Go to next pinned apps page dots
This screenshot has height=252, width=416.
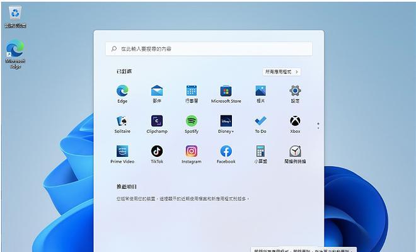click(x=318, y=126)
